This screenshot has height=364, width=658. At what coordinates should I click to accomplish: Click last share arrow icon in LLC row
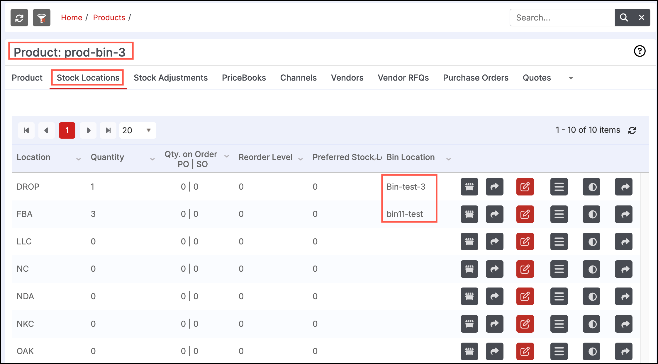click(x=624, y=241)
